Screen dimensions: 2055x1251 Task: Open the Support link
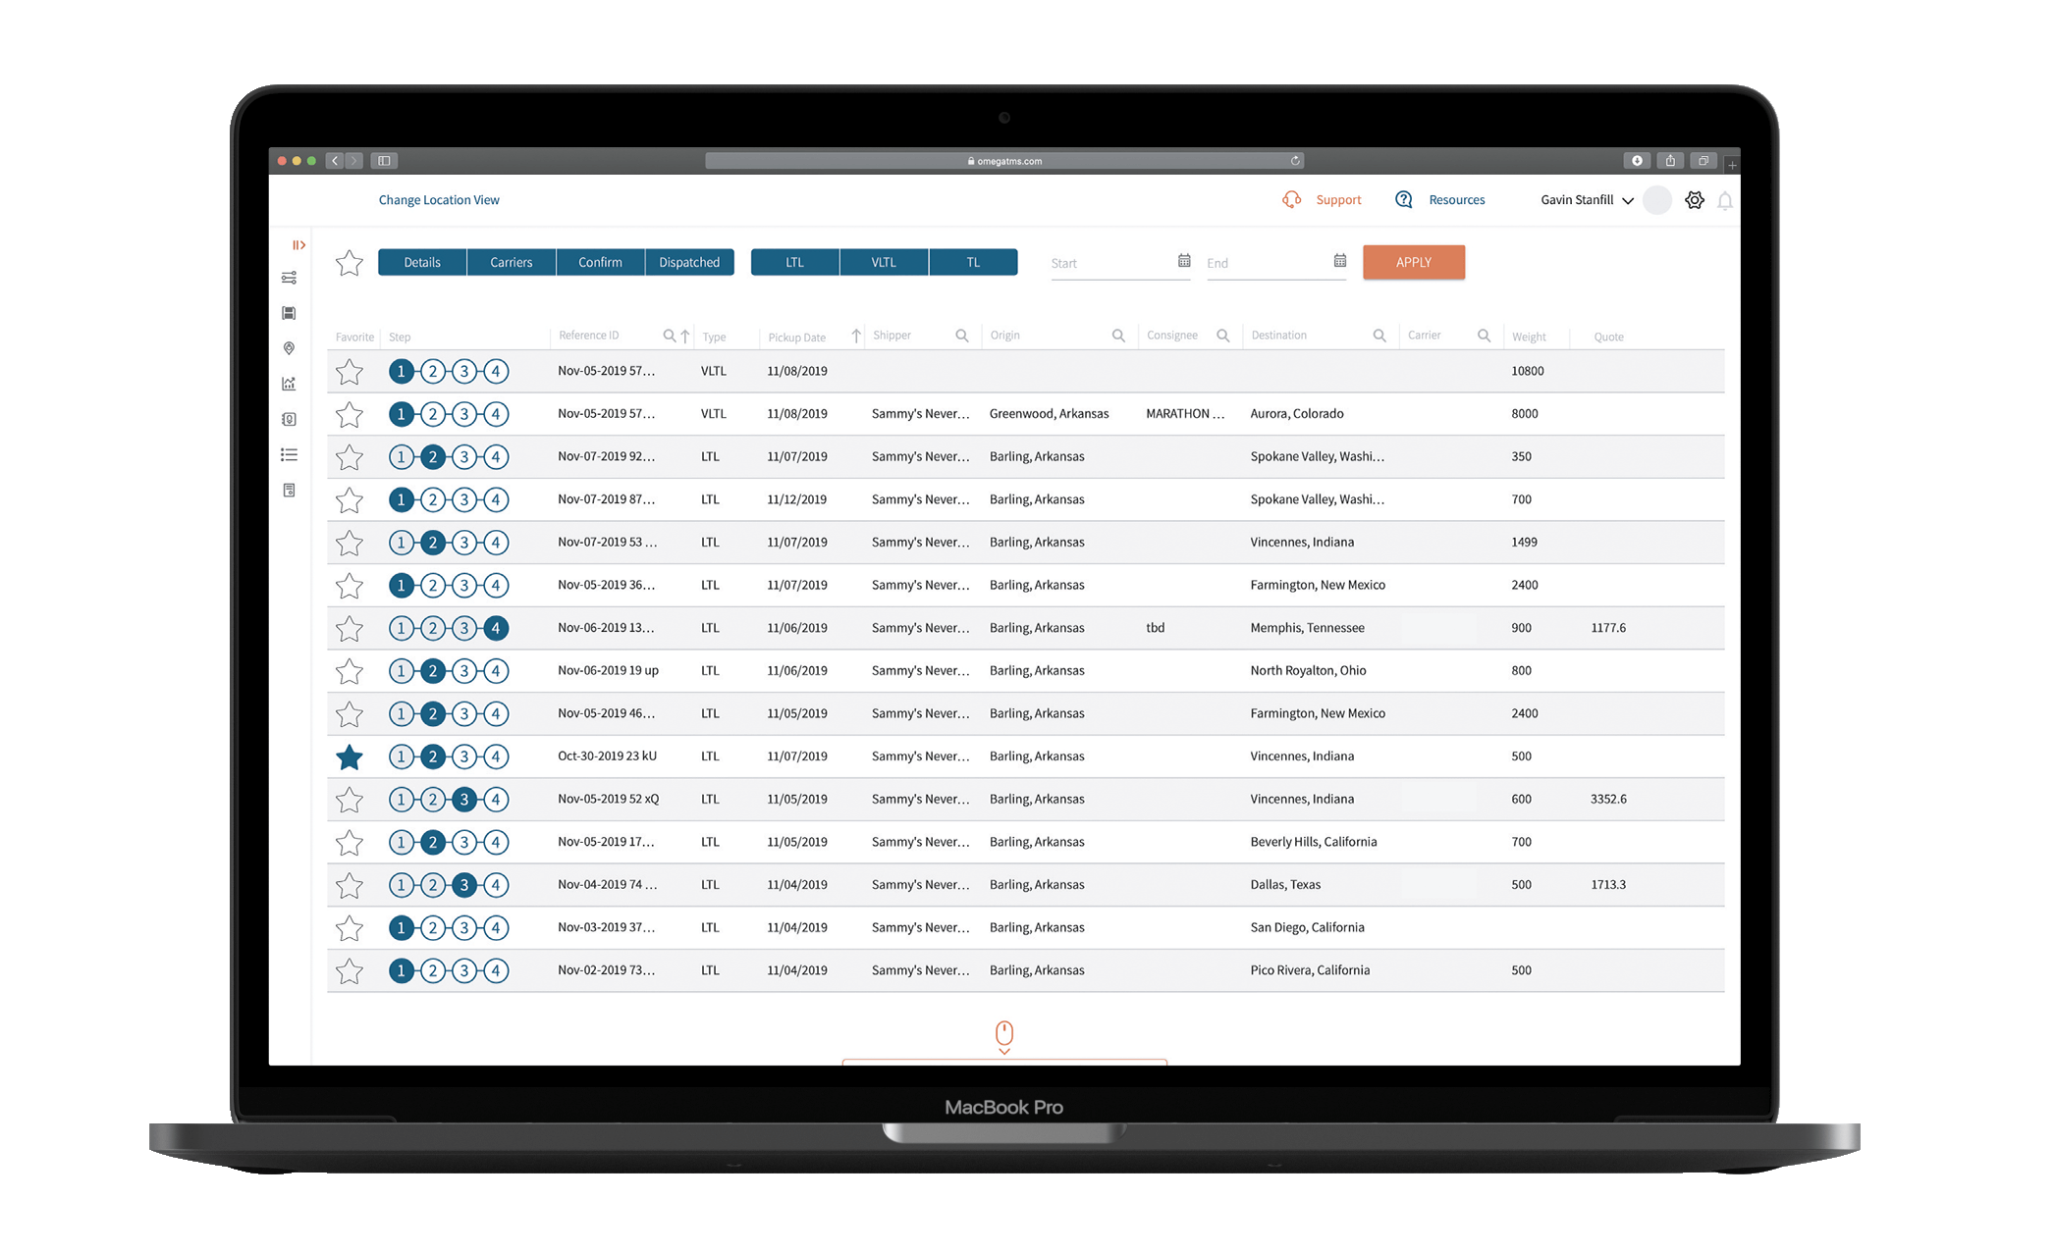click(1338, 200)
